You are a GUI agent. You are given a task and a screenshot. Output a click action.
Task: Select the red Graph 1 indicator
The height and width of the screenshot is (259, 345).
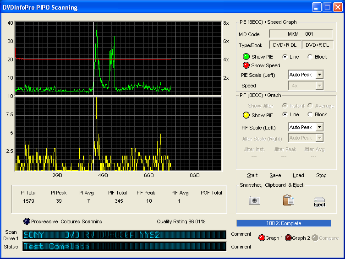262,238
